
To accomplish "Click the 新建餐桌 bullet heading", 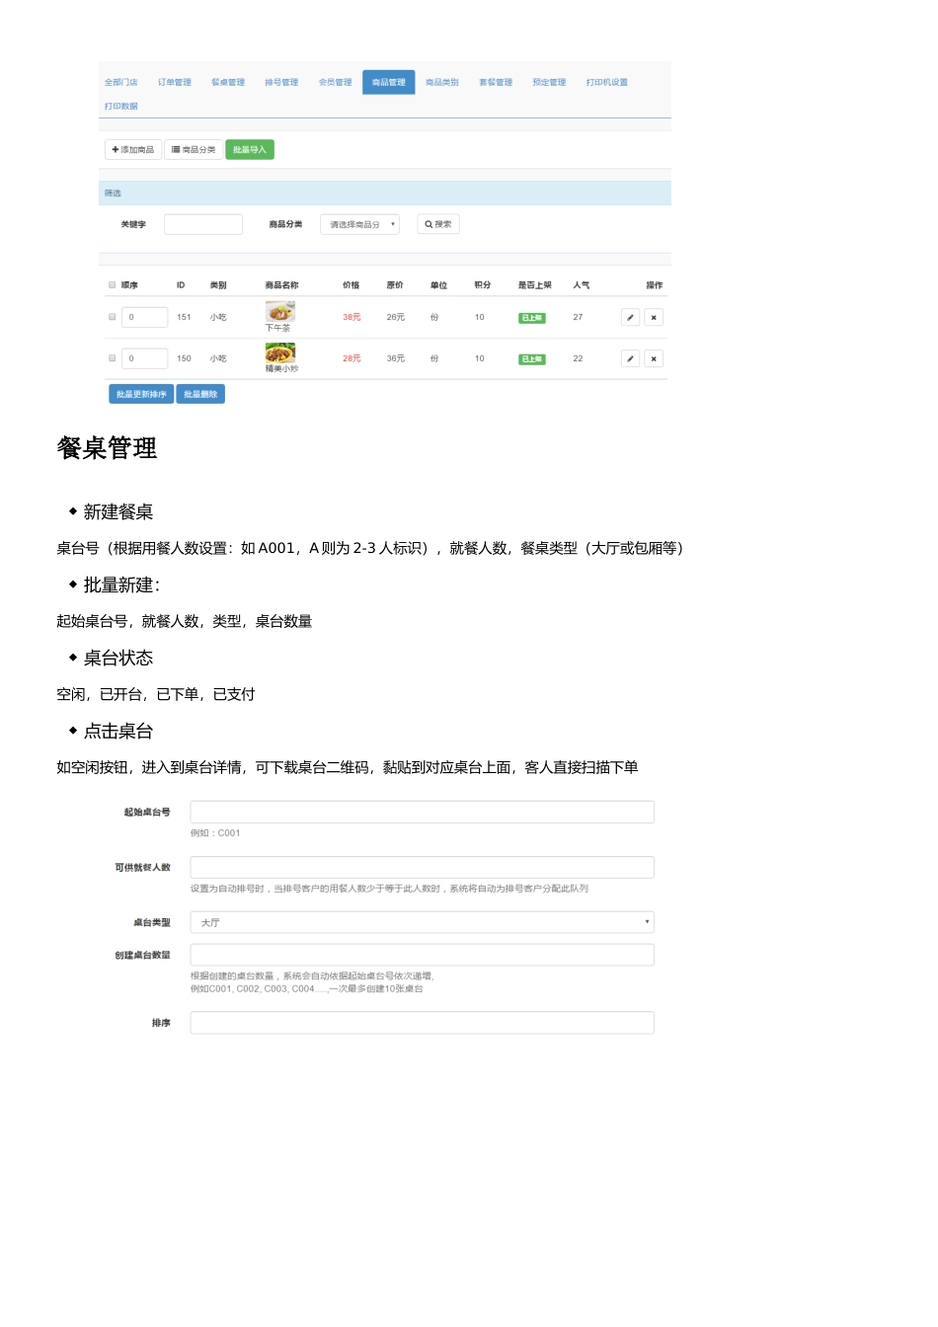I will (118, 511).
